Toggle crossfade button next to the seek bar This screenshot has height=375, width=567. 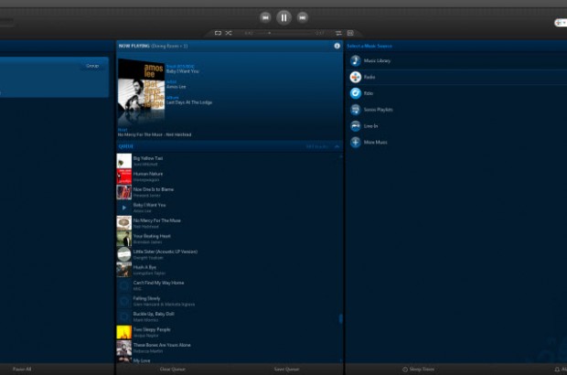point(337,33)
